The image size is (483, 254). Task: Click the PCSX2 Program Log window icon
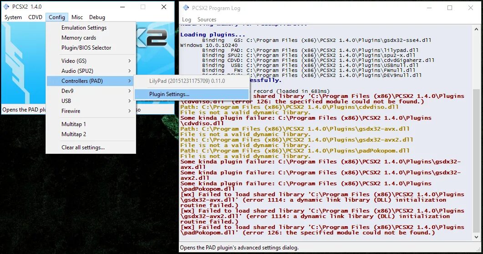coord(186,8)
